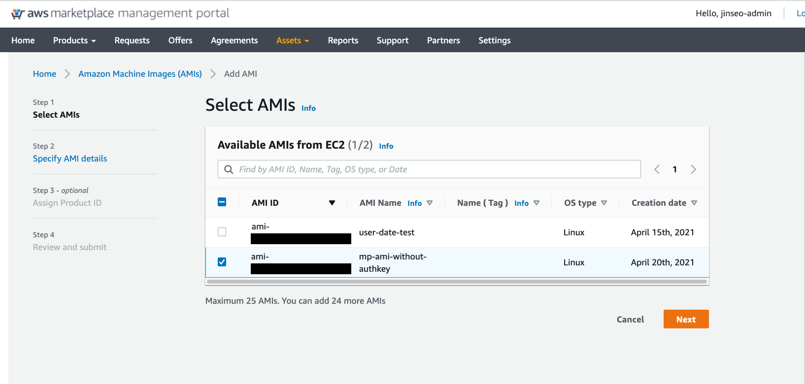Open the Reports menu item
805x384 pixels.
343,40
